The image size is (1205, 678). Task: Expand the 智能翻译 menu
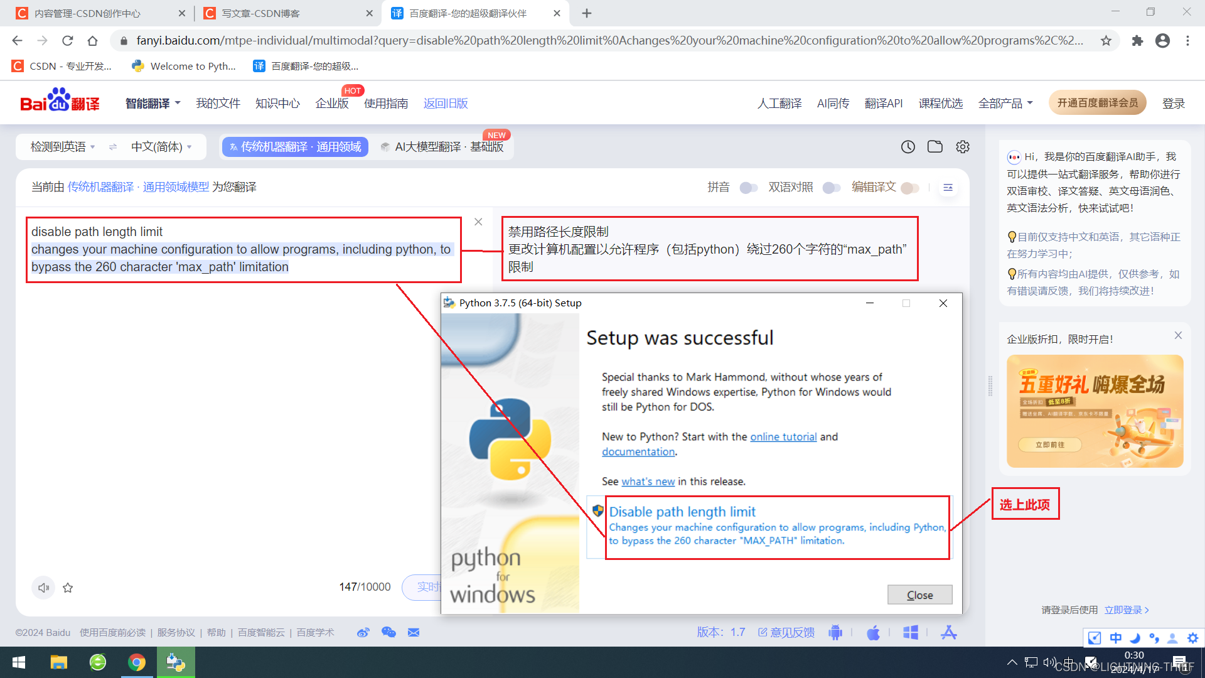153,104
